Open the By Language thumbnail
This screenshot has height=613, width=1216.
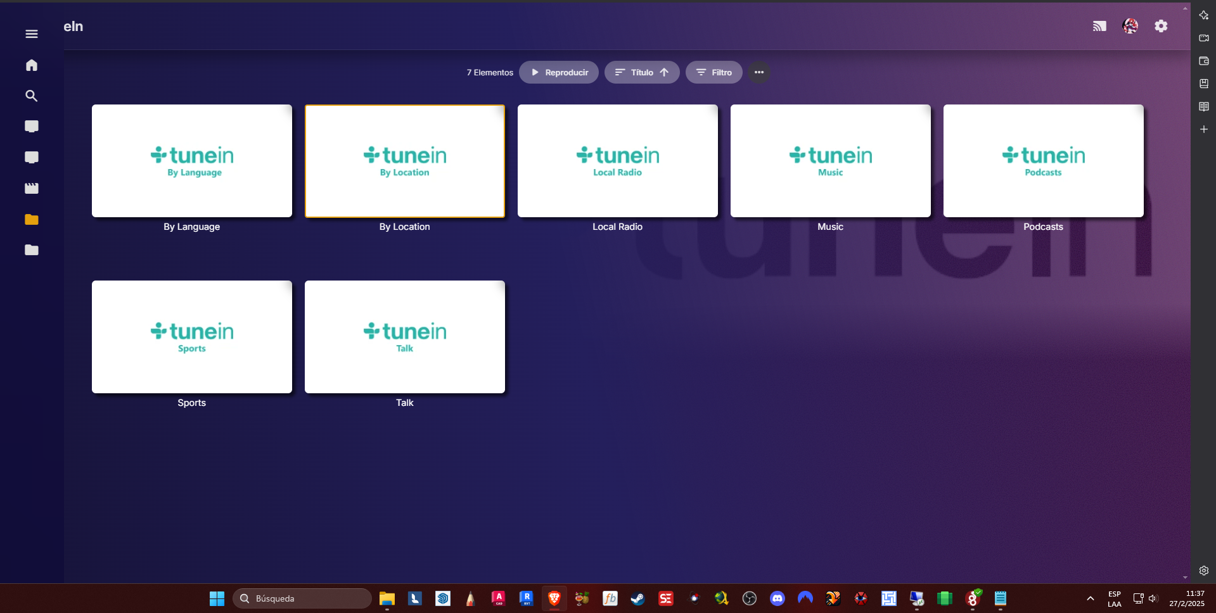(x=192, y=161)
